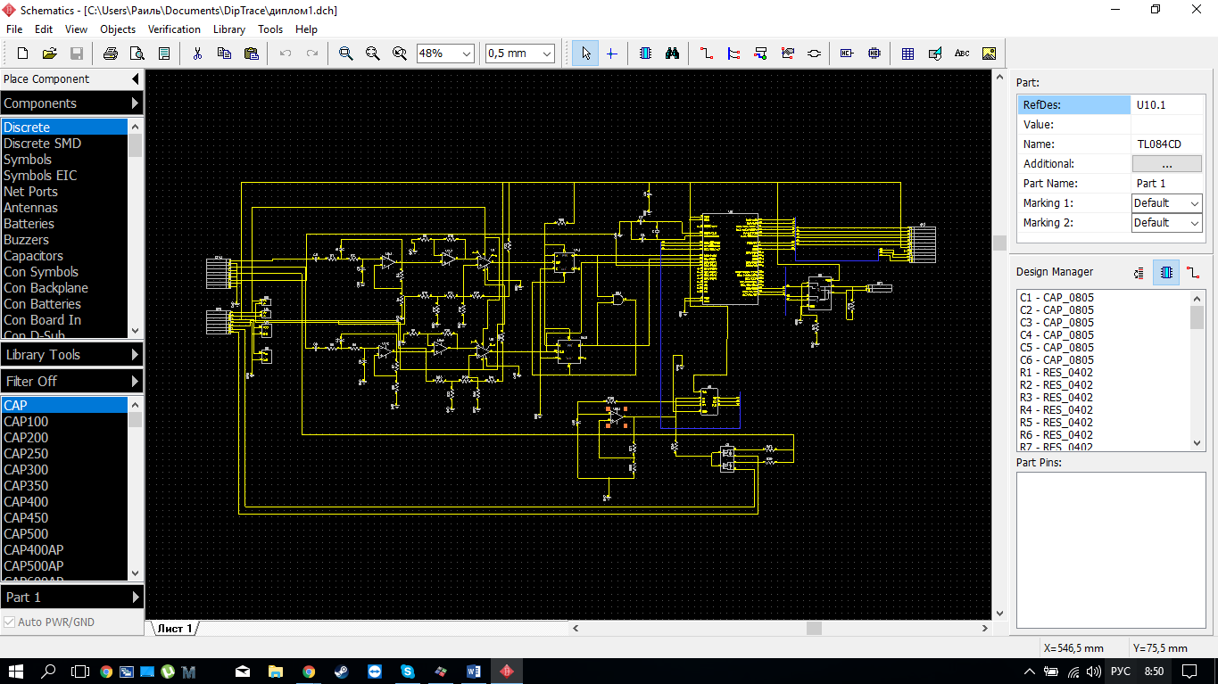
Task: Select the ABC text tool
Action: pos(962,54)
